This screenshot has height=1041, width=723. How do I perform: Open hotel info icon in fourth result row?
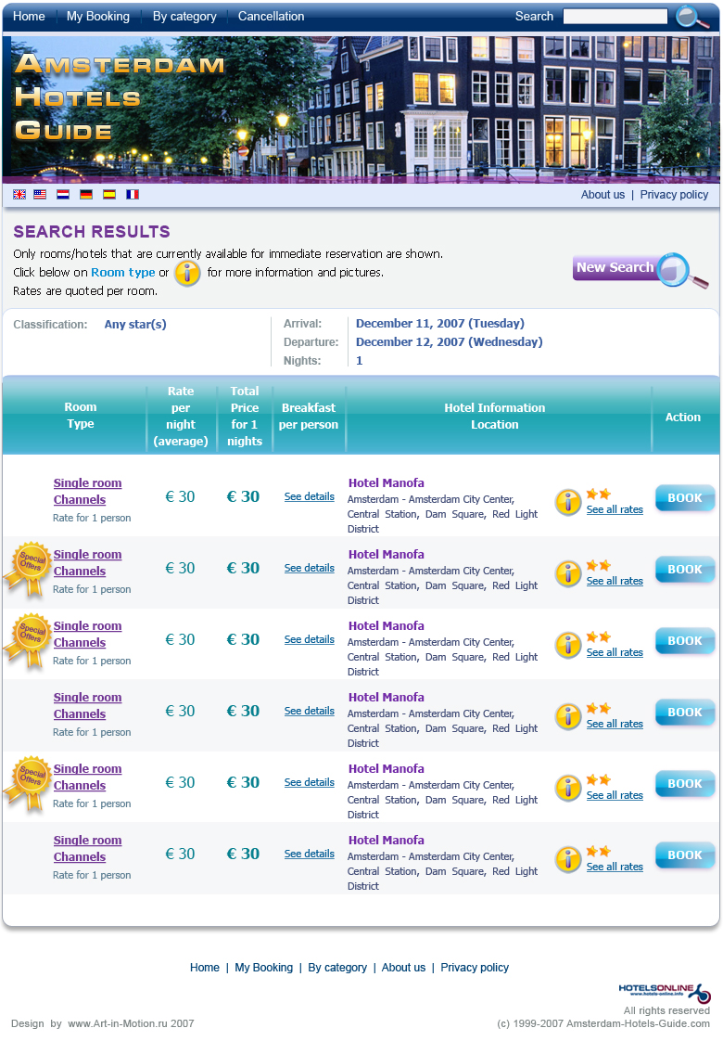tap(568, 716)
